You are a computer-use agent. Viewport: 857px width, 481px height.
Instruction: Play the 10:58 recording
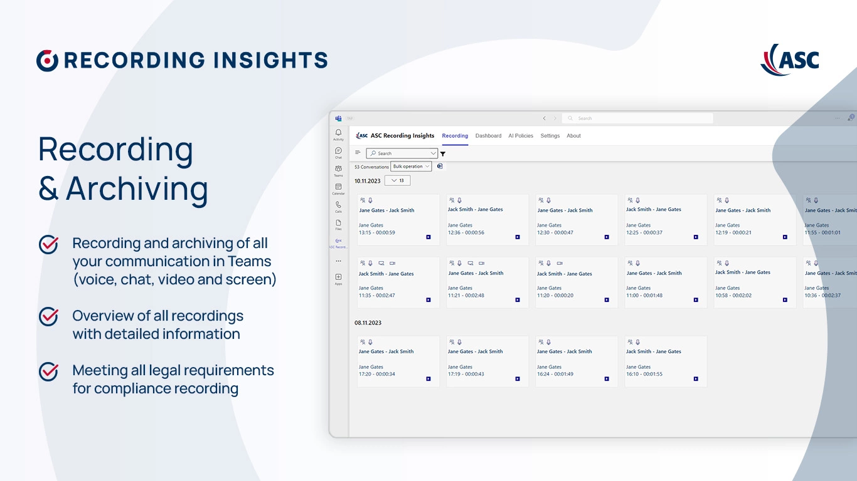(785, 300)
